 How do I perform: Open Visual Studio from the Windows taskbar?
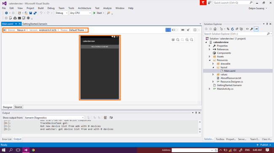[26, 150]
